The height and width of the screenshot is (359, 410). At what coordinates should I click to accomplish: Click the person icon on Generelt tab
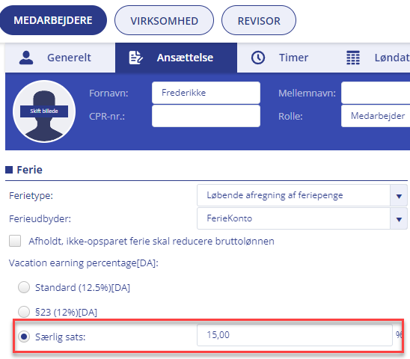pos(26,58)
